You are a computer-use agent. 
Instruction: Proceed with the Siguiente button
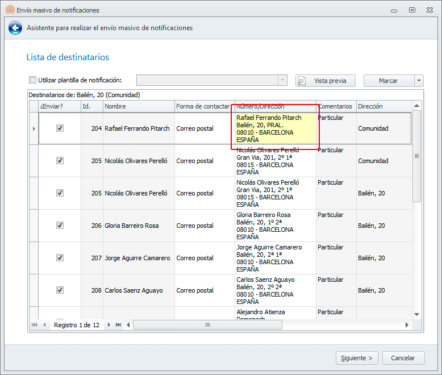tap(357, 358)
